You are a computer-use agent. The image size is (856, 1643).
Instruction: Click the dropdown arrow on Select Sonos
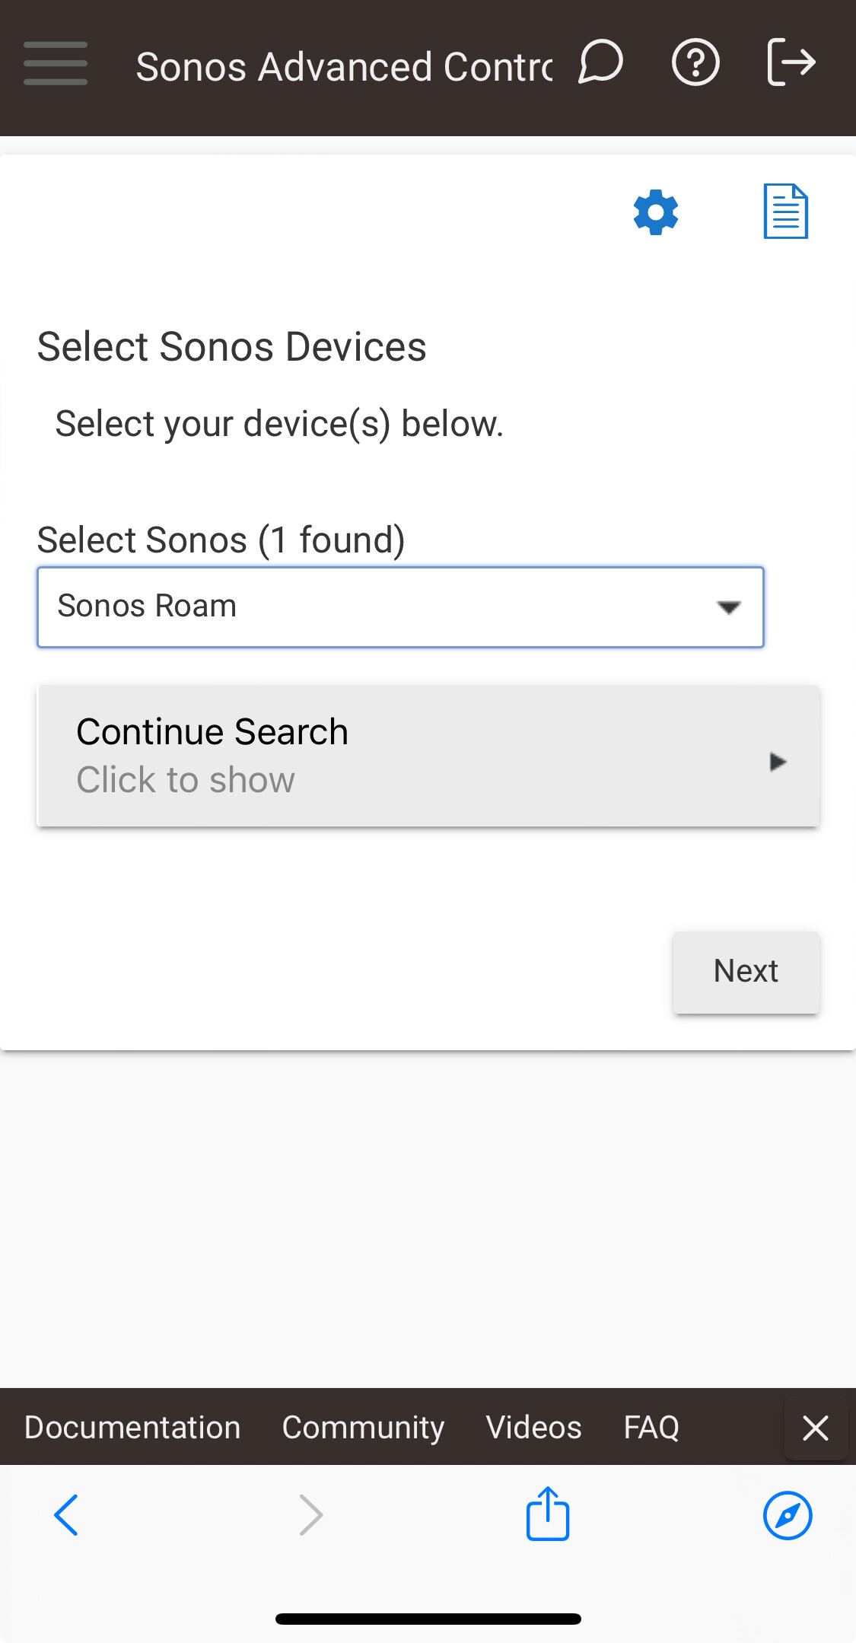tap(729, 607)
